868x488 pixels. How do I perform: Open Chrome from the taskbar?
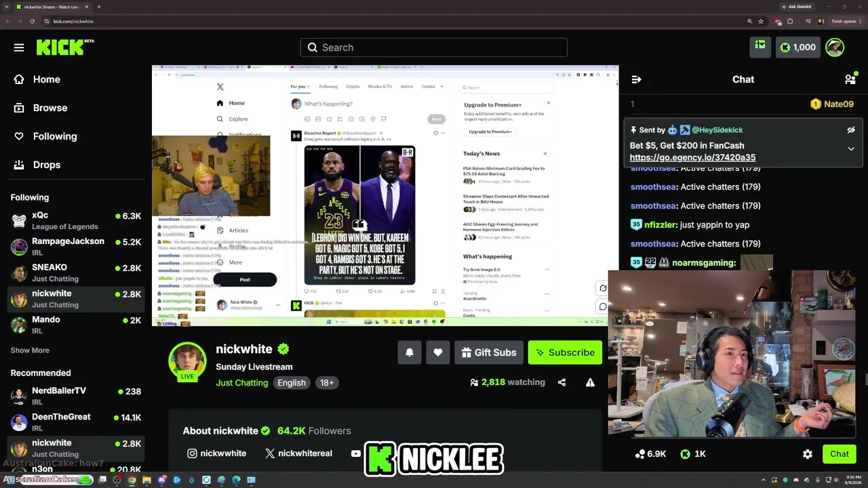point(132,480)
